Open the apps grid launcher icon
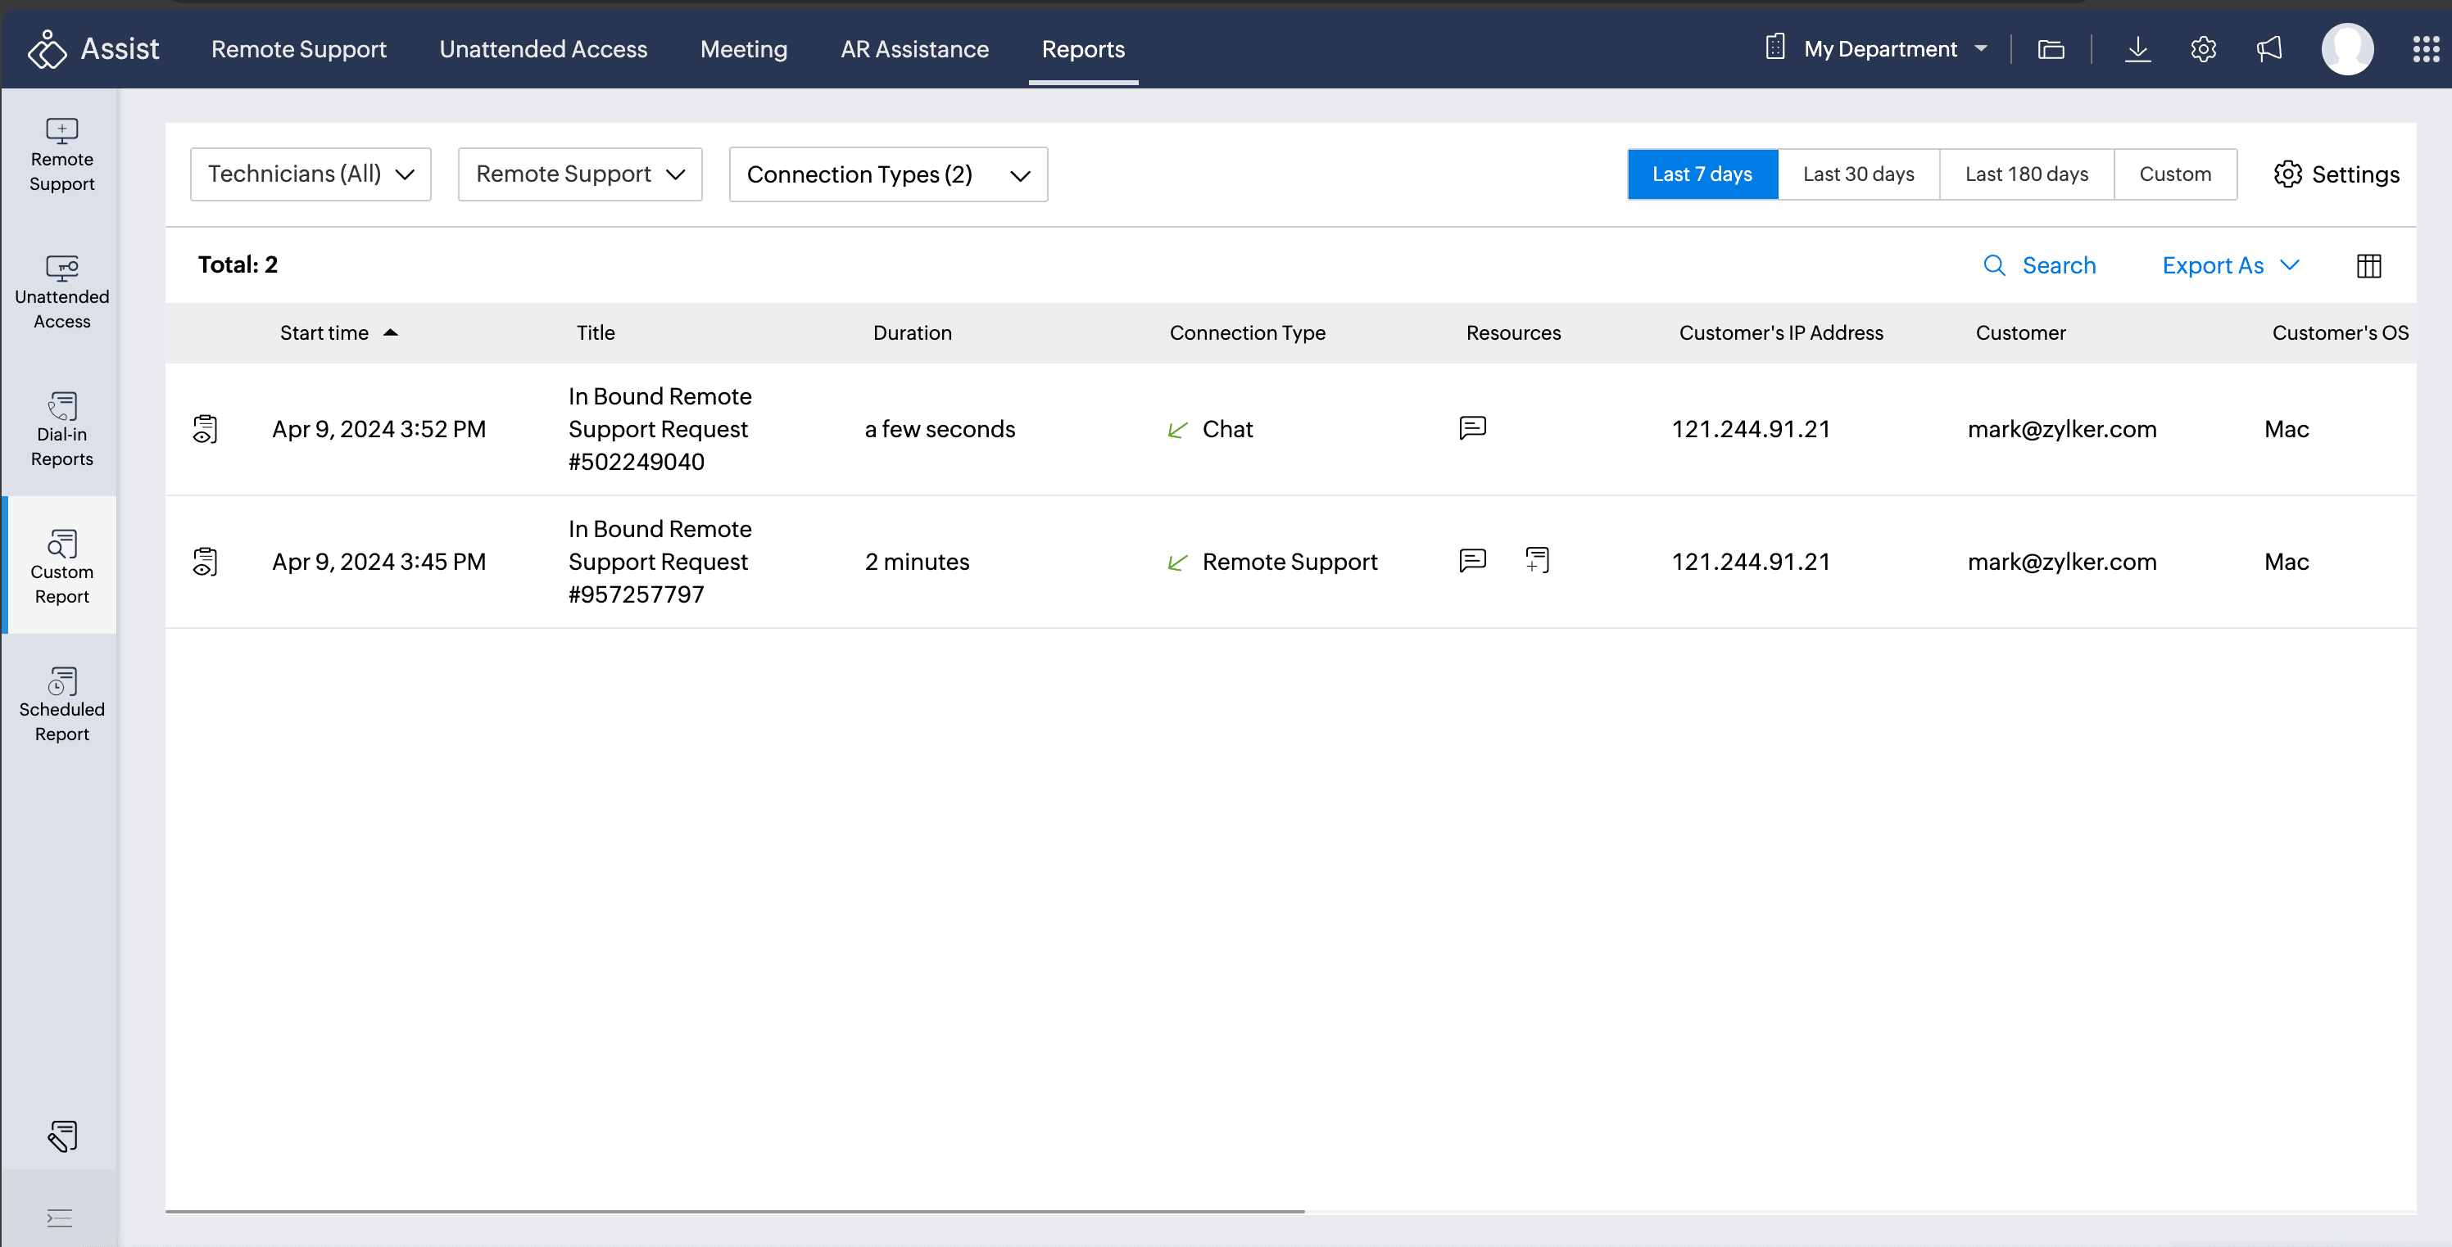Image resolution: width=2452 pixels, height=1247 pixels. tap(2425, 48)
